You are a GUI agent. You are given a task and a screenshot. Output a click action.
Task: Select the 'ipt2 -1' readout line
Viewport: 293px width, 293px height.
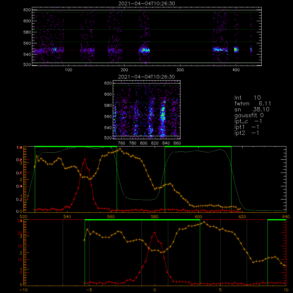[x=247, y=133]
